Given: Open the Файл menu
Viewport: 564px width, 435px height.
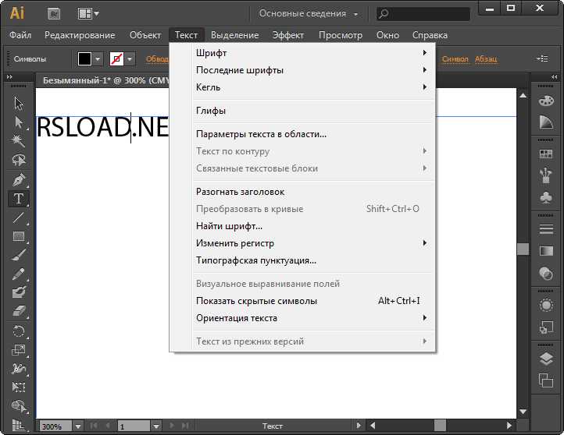Looking at the screenshot, I should pyautogui.click(x=20, y=35).
